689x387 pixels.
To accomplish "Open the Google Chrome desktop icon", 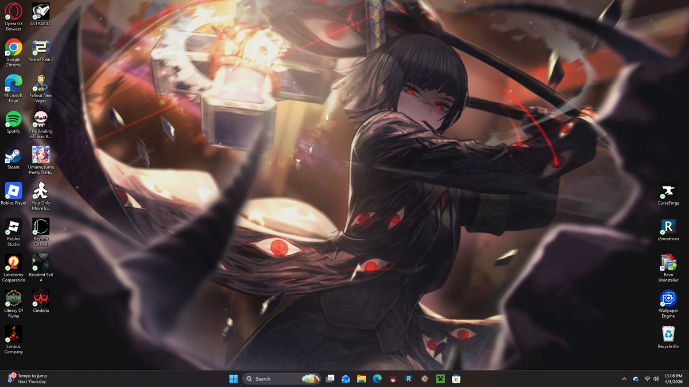I will 13,53.
